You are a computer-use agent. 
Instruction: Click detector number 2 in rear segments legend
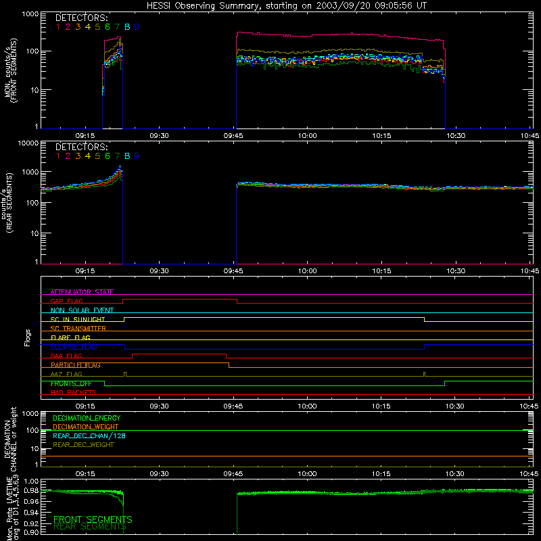pyautogui.click(x=68, y=156)
